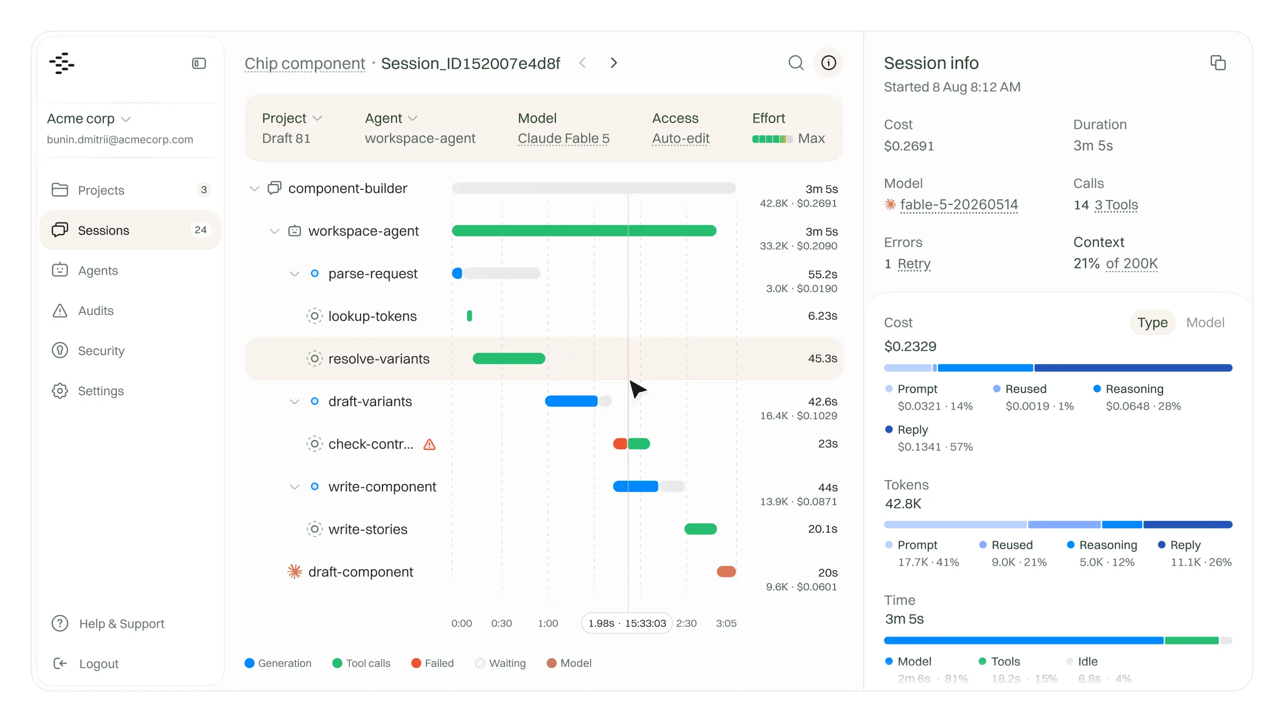
Task: Open Agents in sidebar menu
Action: 131,270
